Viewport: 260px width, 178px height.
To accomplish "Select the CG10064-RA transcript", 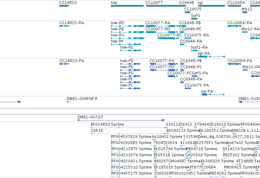I will pyautogui.click(x=234, y=26).
